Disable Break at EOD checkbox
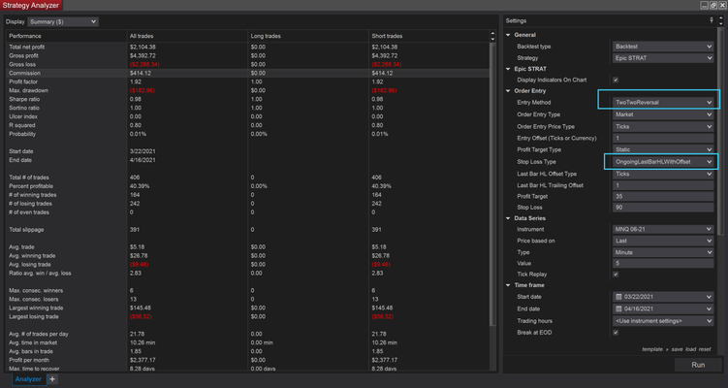The height and width of the screenshot is (388, 728). pos(617,331)
